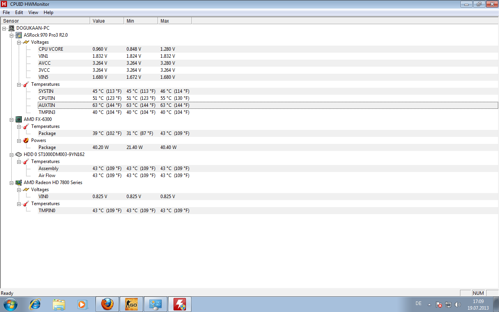Click the DE language indicator
Image resolution: width=499 pixels, height=312 pixels.
pos(418,303)
